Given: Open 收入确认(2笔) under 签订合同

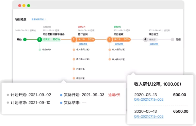Looking at the screenshot, I should click(83, 59).
